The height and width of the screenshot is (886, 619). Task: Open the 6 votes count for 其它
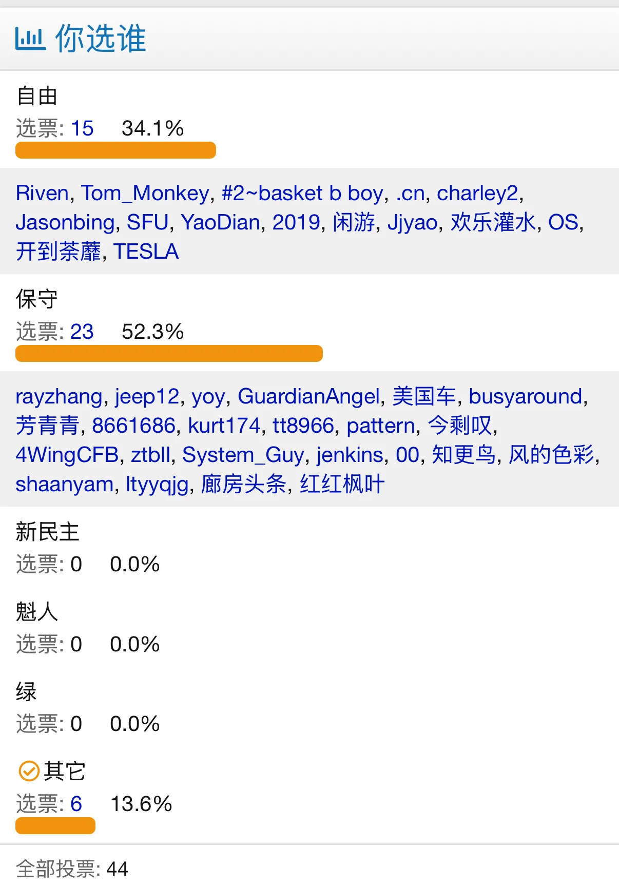76,804
